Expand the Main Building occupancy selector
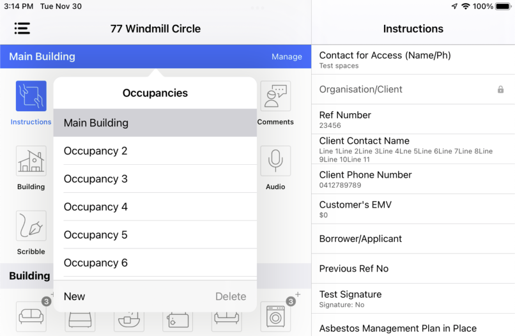The height and width of the screenshot is (336, 515). pos(42,56)
